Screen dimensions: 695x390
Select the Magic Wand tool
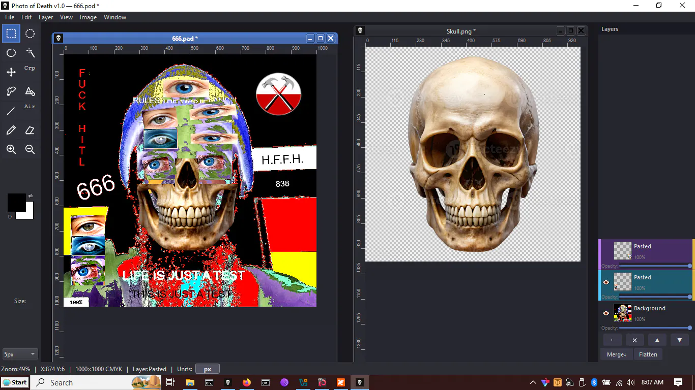(30, 53)
